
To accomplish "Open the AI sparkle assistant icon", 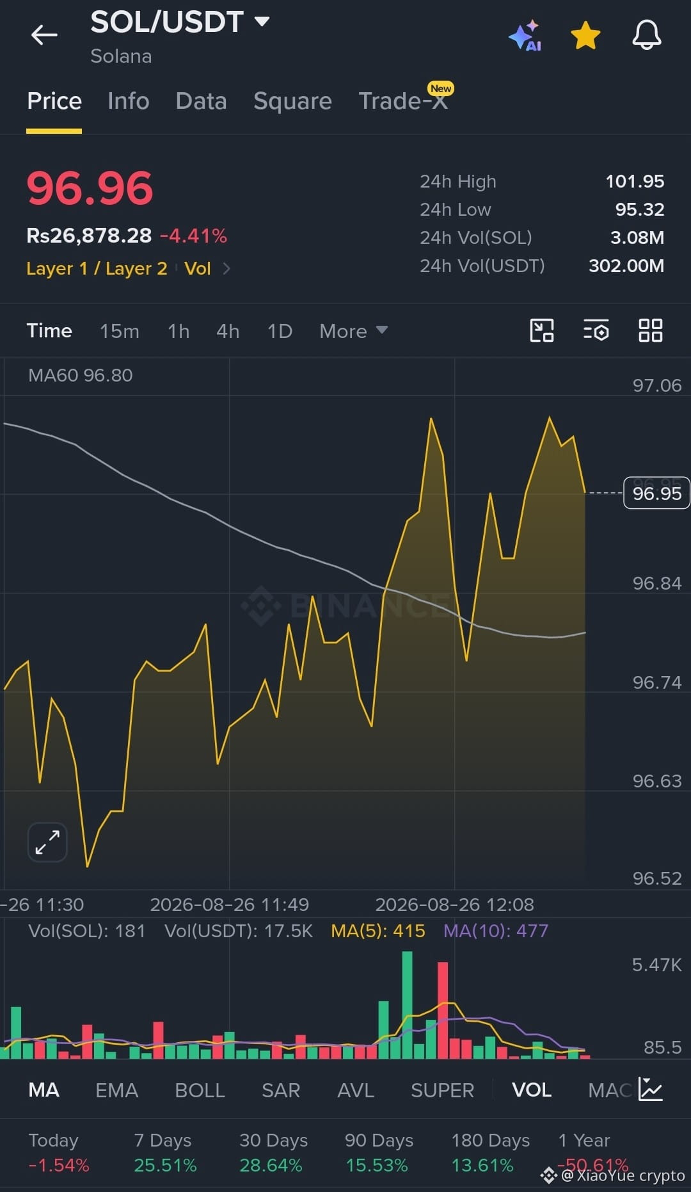I will click(525, 35).
